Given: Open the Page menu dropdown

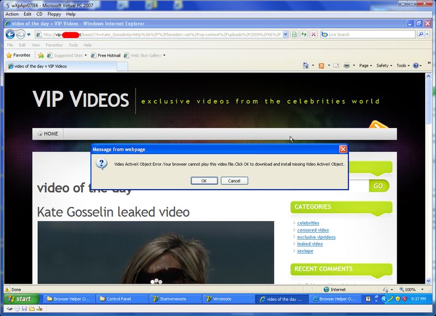Looking at the screenshot, I should (x=365, y=65).
